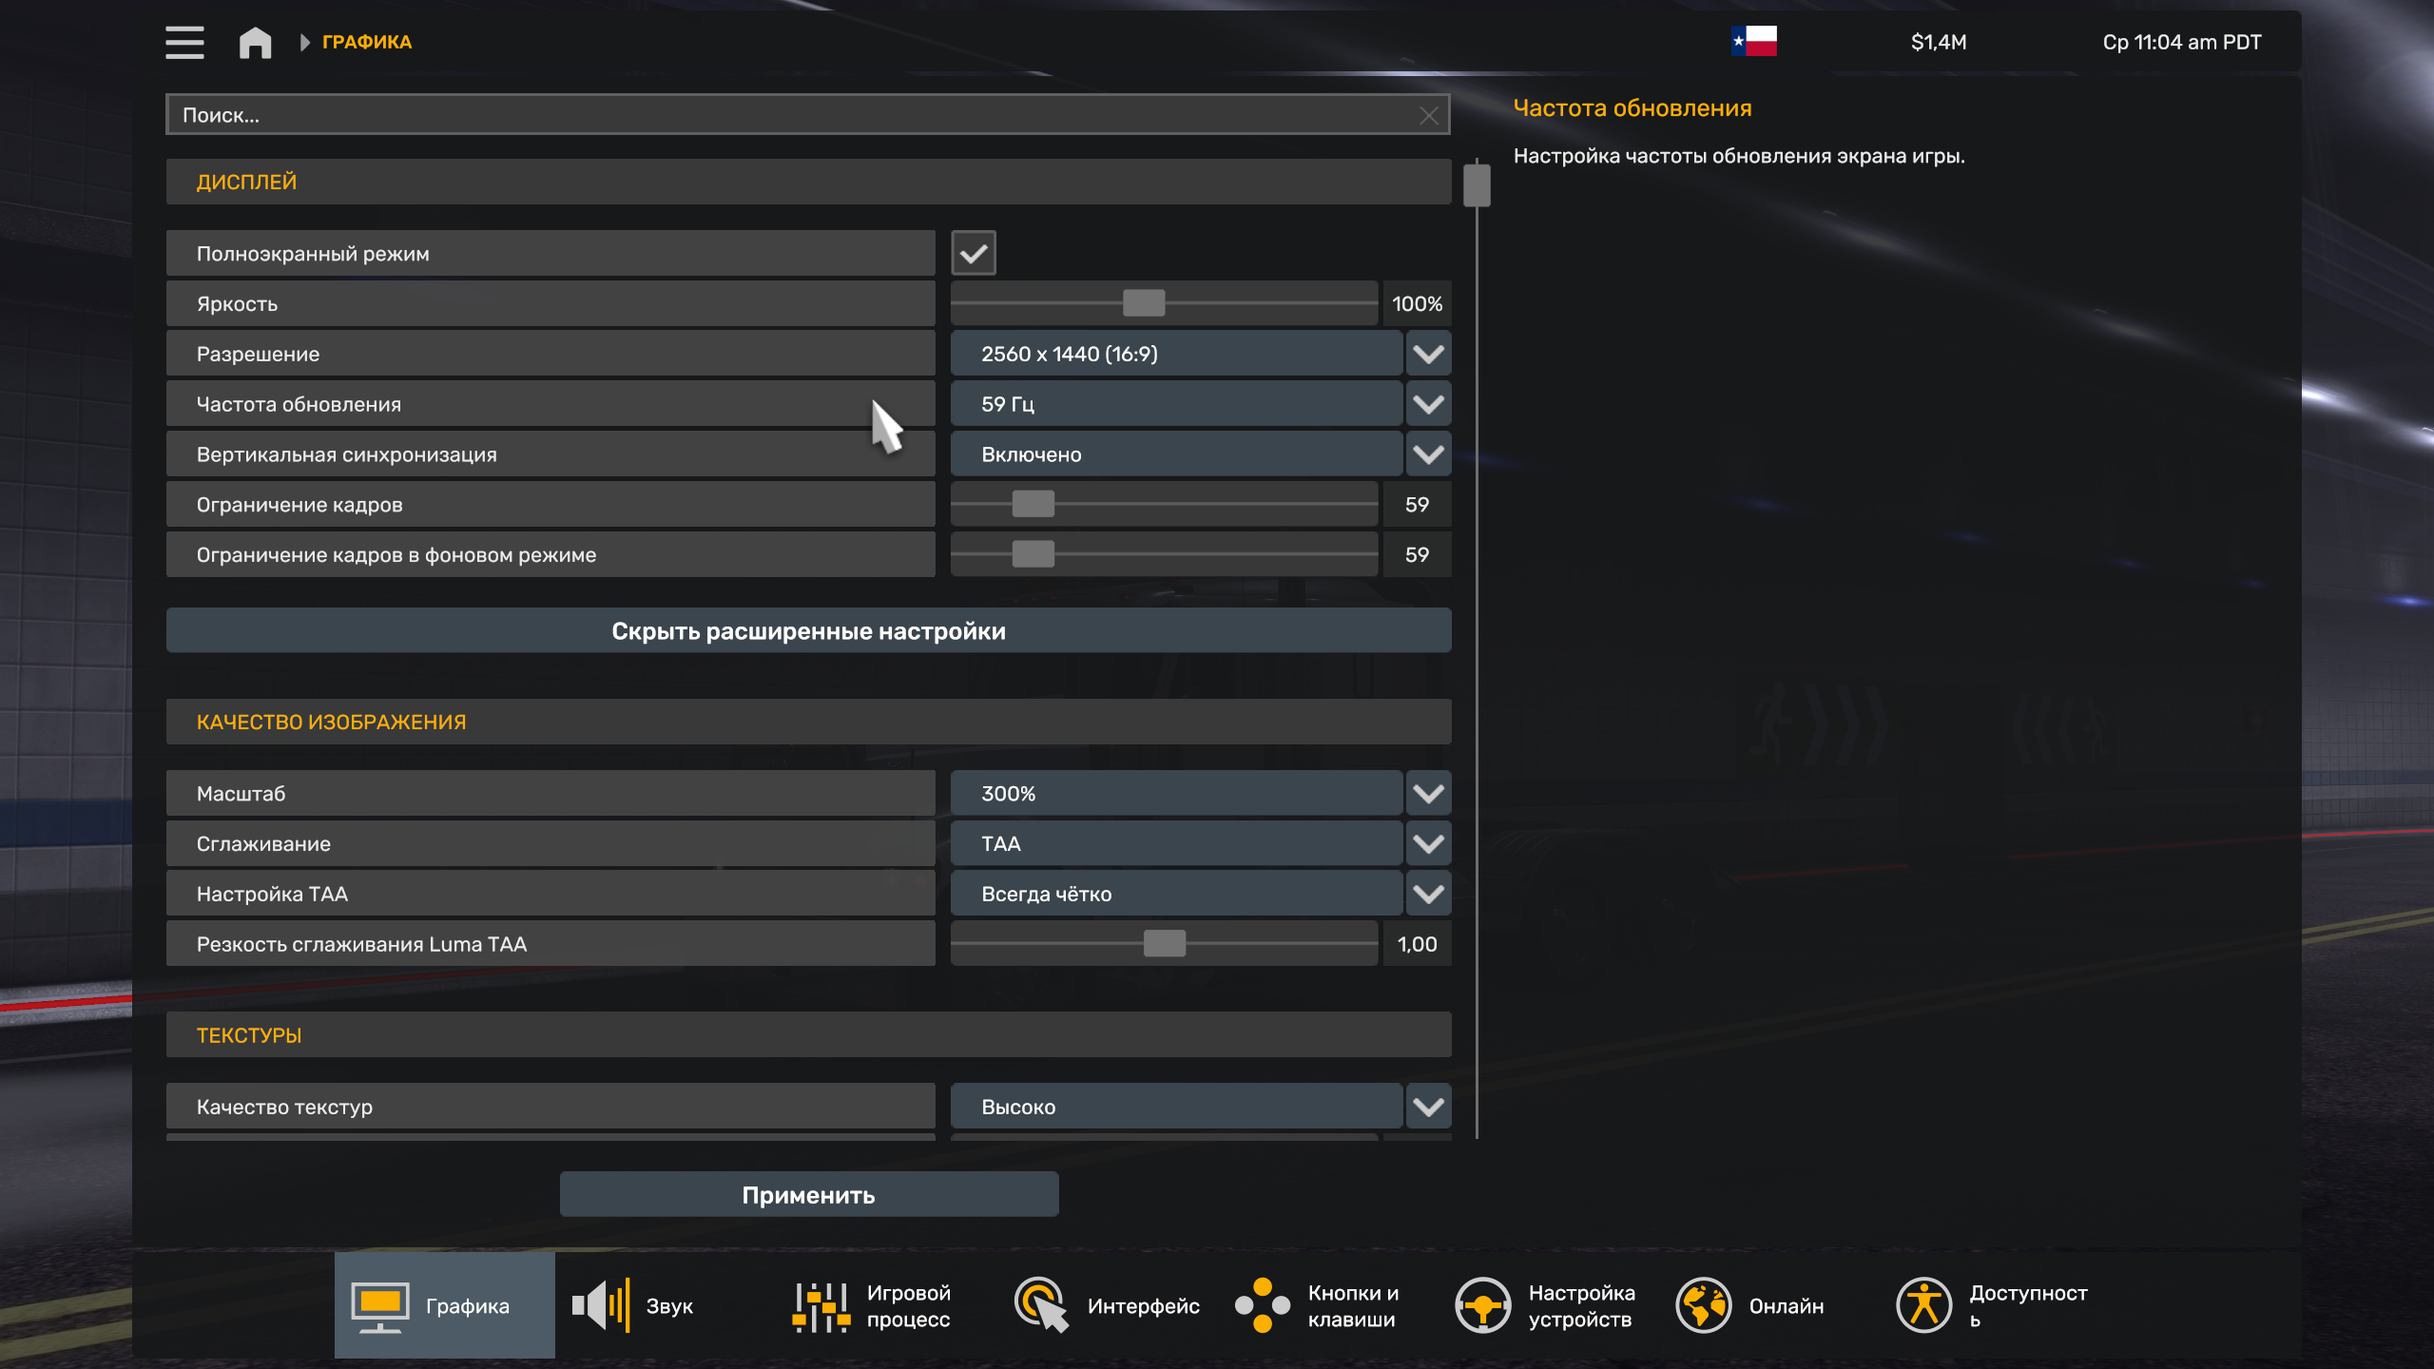This screenshot has height=1369, width=2434.
Task: Open Interface settings cursor icon
Action: point(1041,1305)
